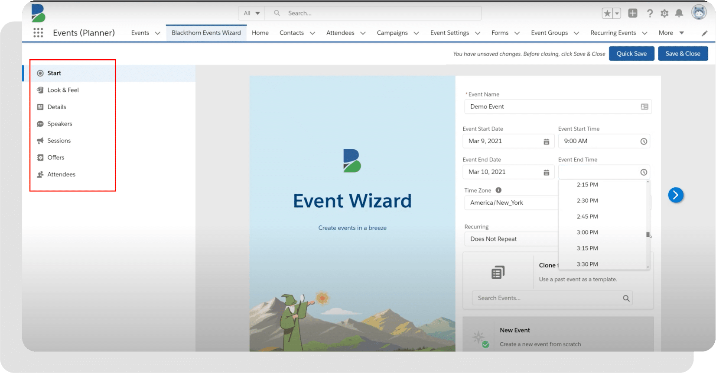Screen dimensions: 716x373
Task: Expand the Recurring Events tab chevron
Action: click(x=644, y=33)
